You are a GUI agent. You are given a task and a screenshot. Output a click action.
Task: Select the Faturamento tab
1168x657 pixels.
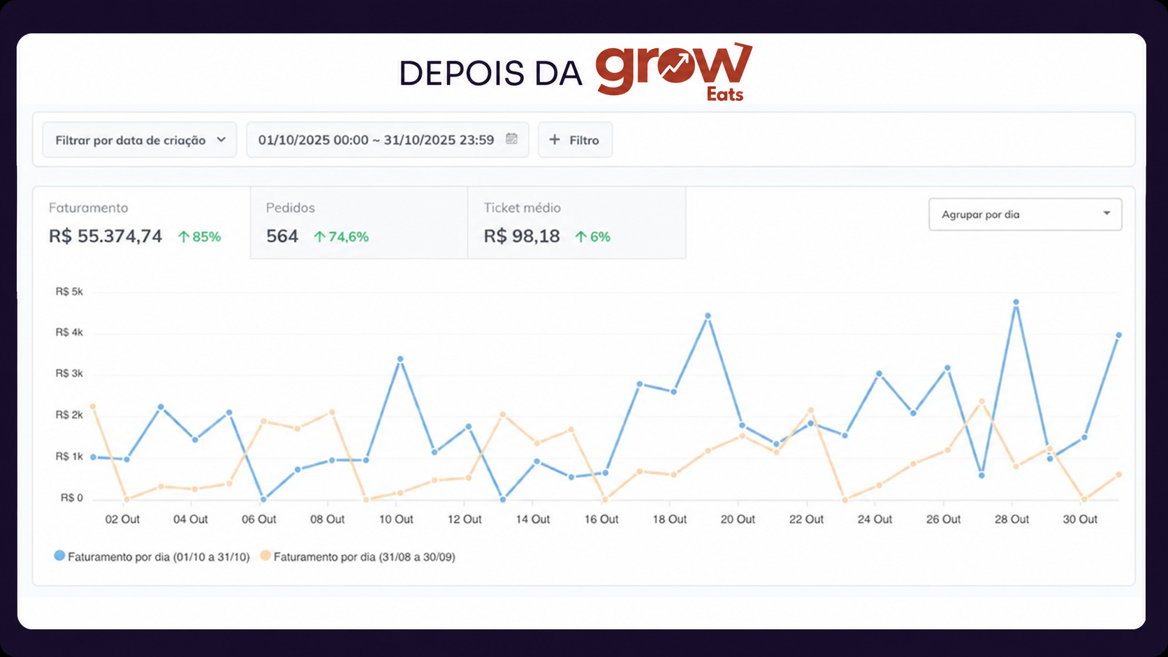click(x=142, y=223)
